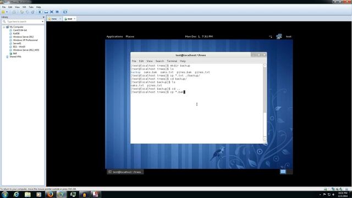Viewport: 352px width, 198px height.
Task: Open VMware's File menu
Action: (x=4, y=7)
